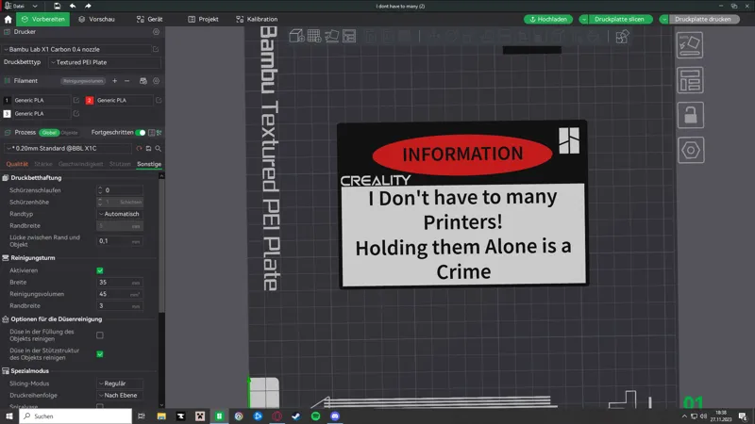The image size is (755, 424).
Task: Open the plate grid arrange icon
Action: [314, 36]
